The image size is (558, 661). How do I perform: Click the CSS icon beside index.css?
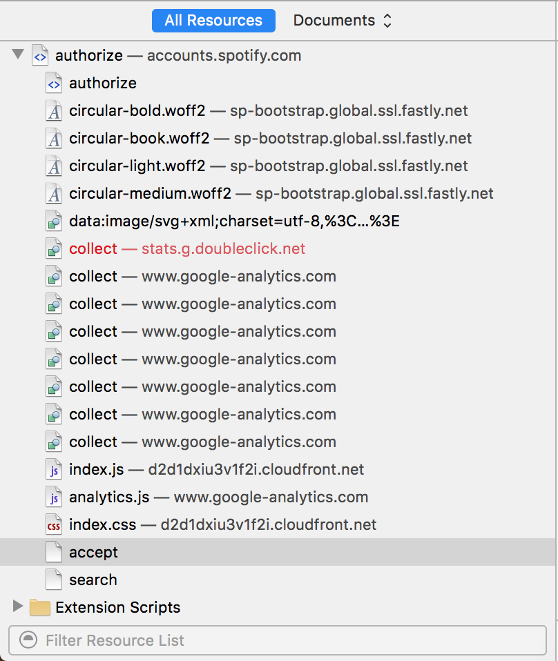pyautogui.click(x=54, y=524)
